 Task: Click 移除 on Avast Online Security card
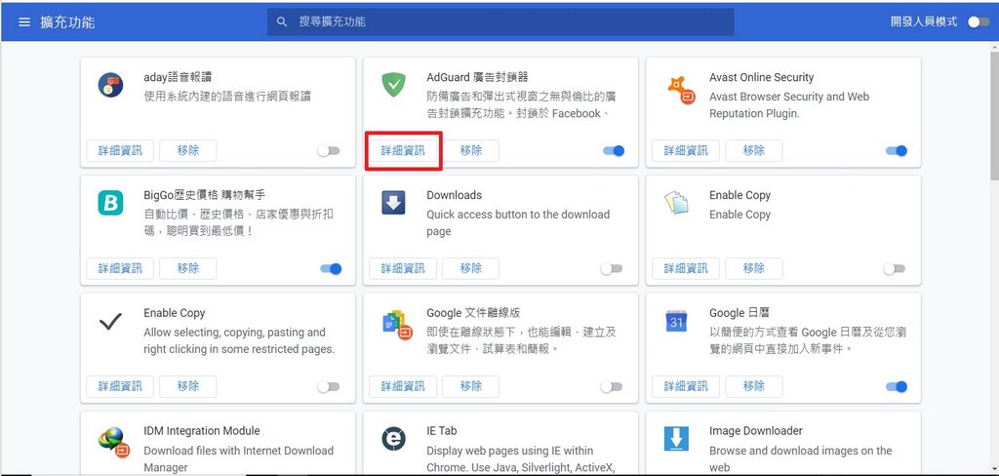pyautogui.click(x=754, y=151)
